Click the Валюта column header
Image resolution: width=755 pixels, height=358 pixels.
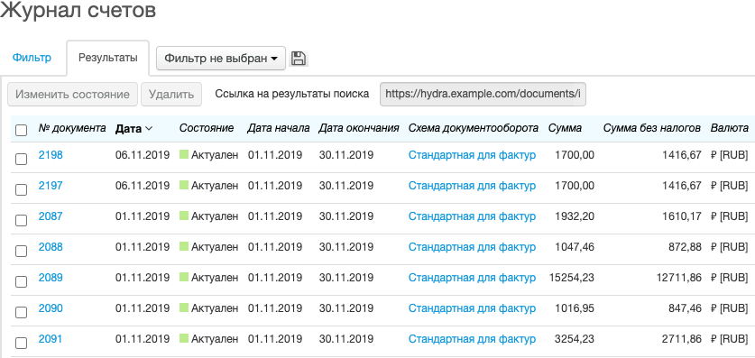pos(730,128)
